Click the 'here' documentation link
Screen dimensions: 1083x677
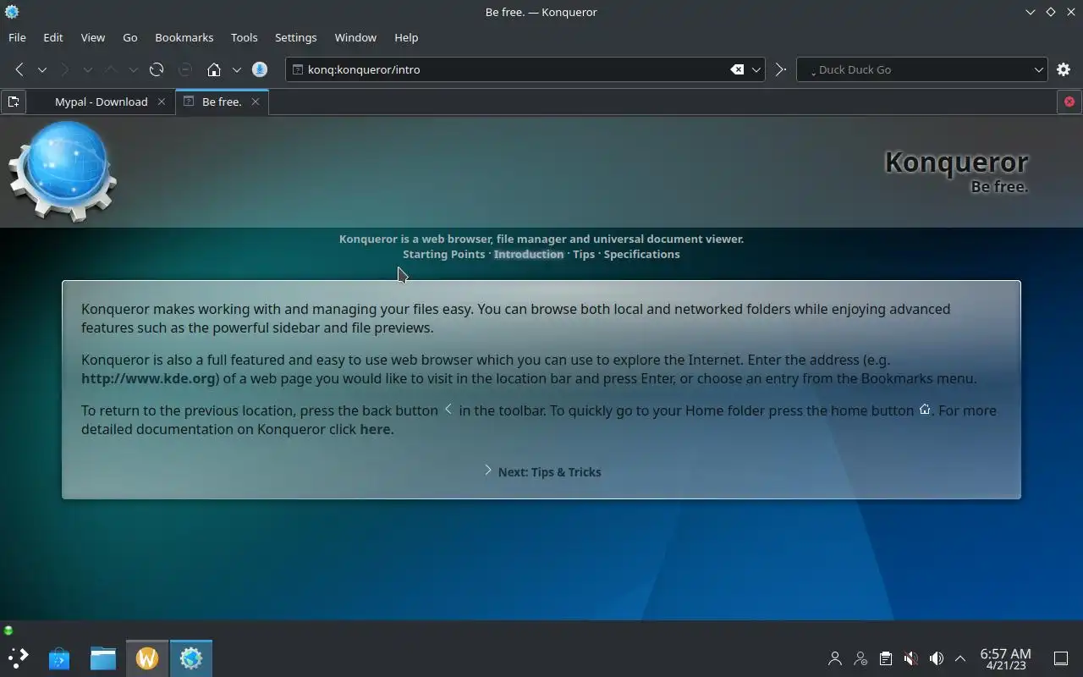375,429
